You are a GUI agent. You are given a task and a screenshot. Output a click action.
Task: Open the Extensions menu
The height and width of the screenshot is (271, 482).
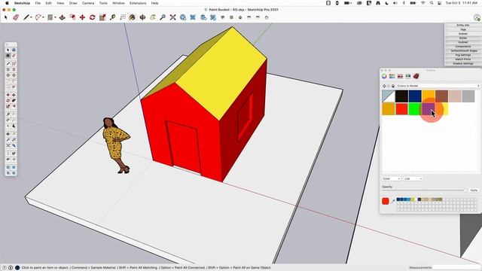138,3
